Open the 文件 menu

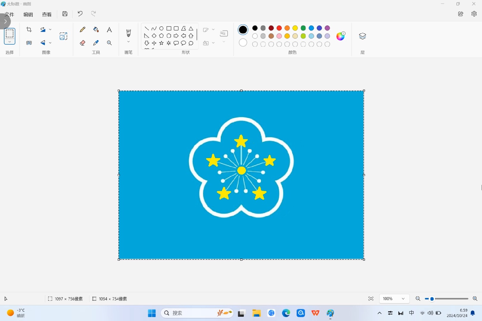click(10, 14)
